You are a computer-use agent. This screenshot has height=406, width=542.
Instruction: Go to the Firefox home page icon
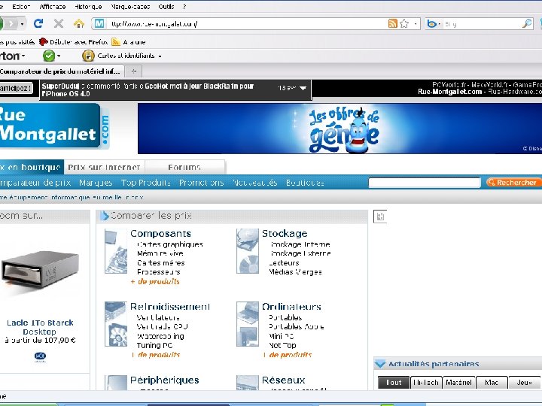pyautogui.click(x=79, y=23)
